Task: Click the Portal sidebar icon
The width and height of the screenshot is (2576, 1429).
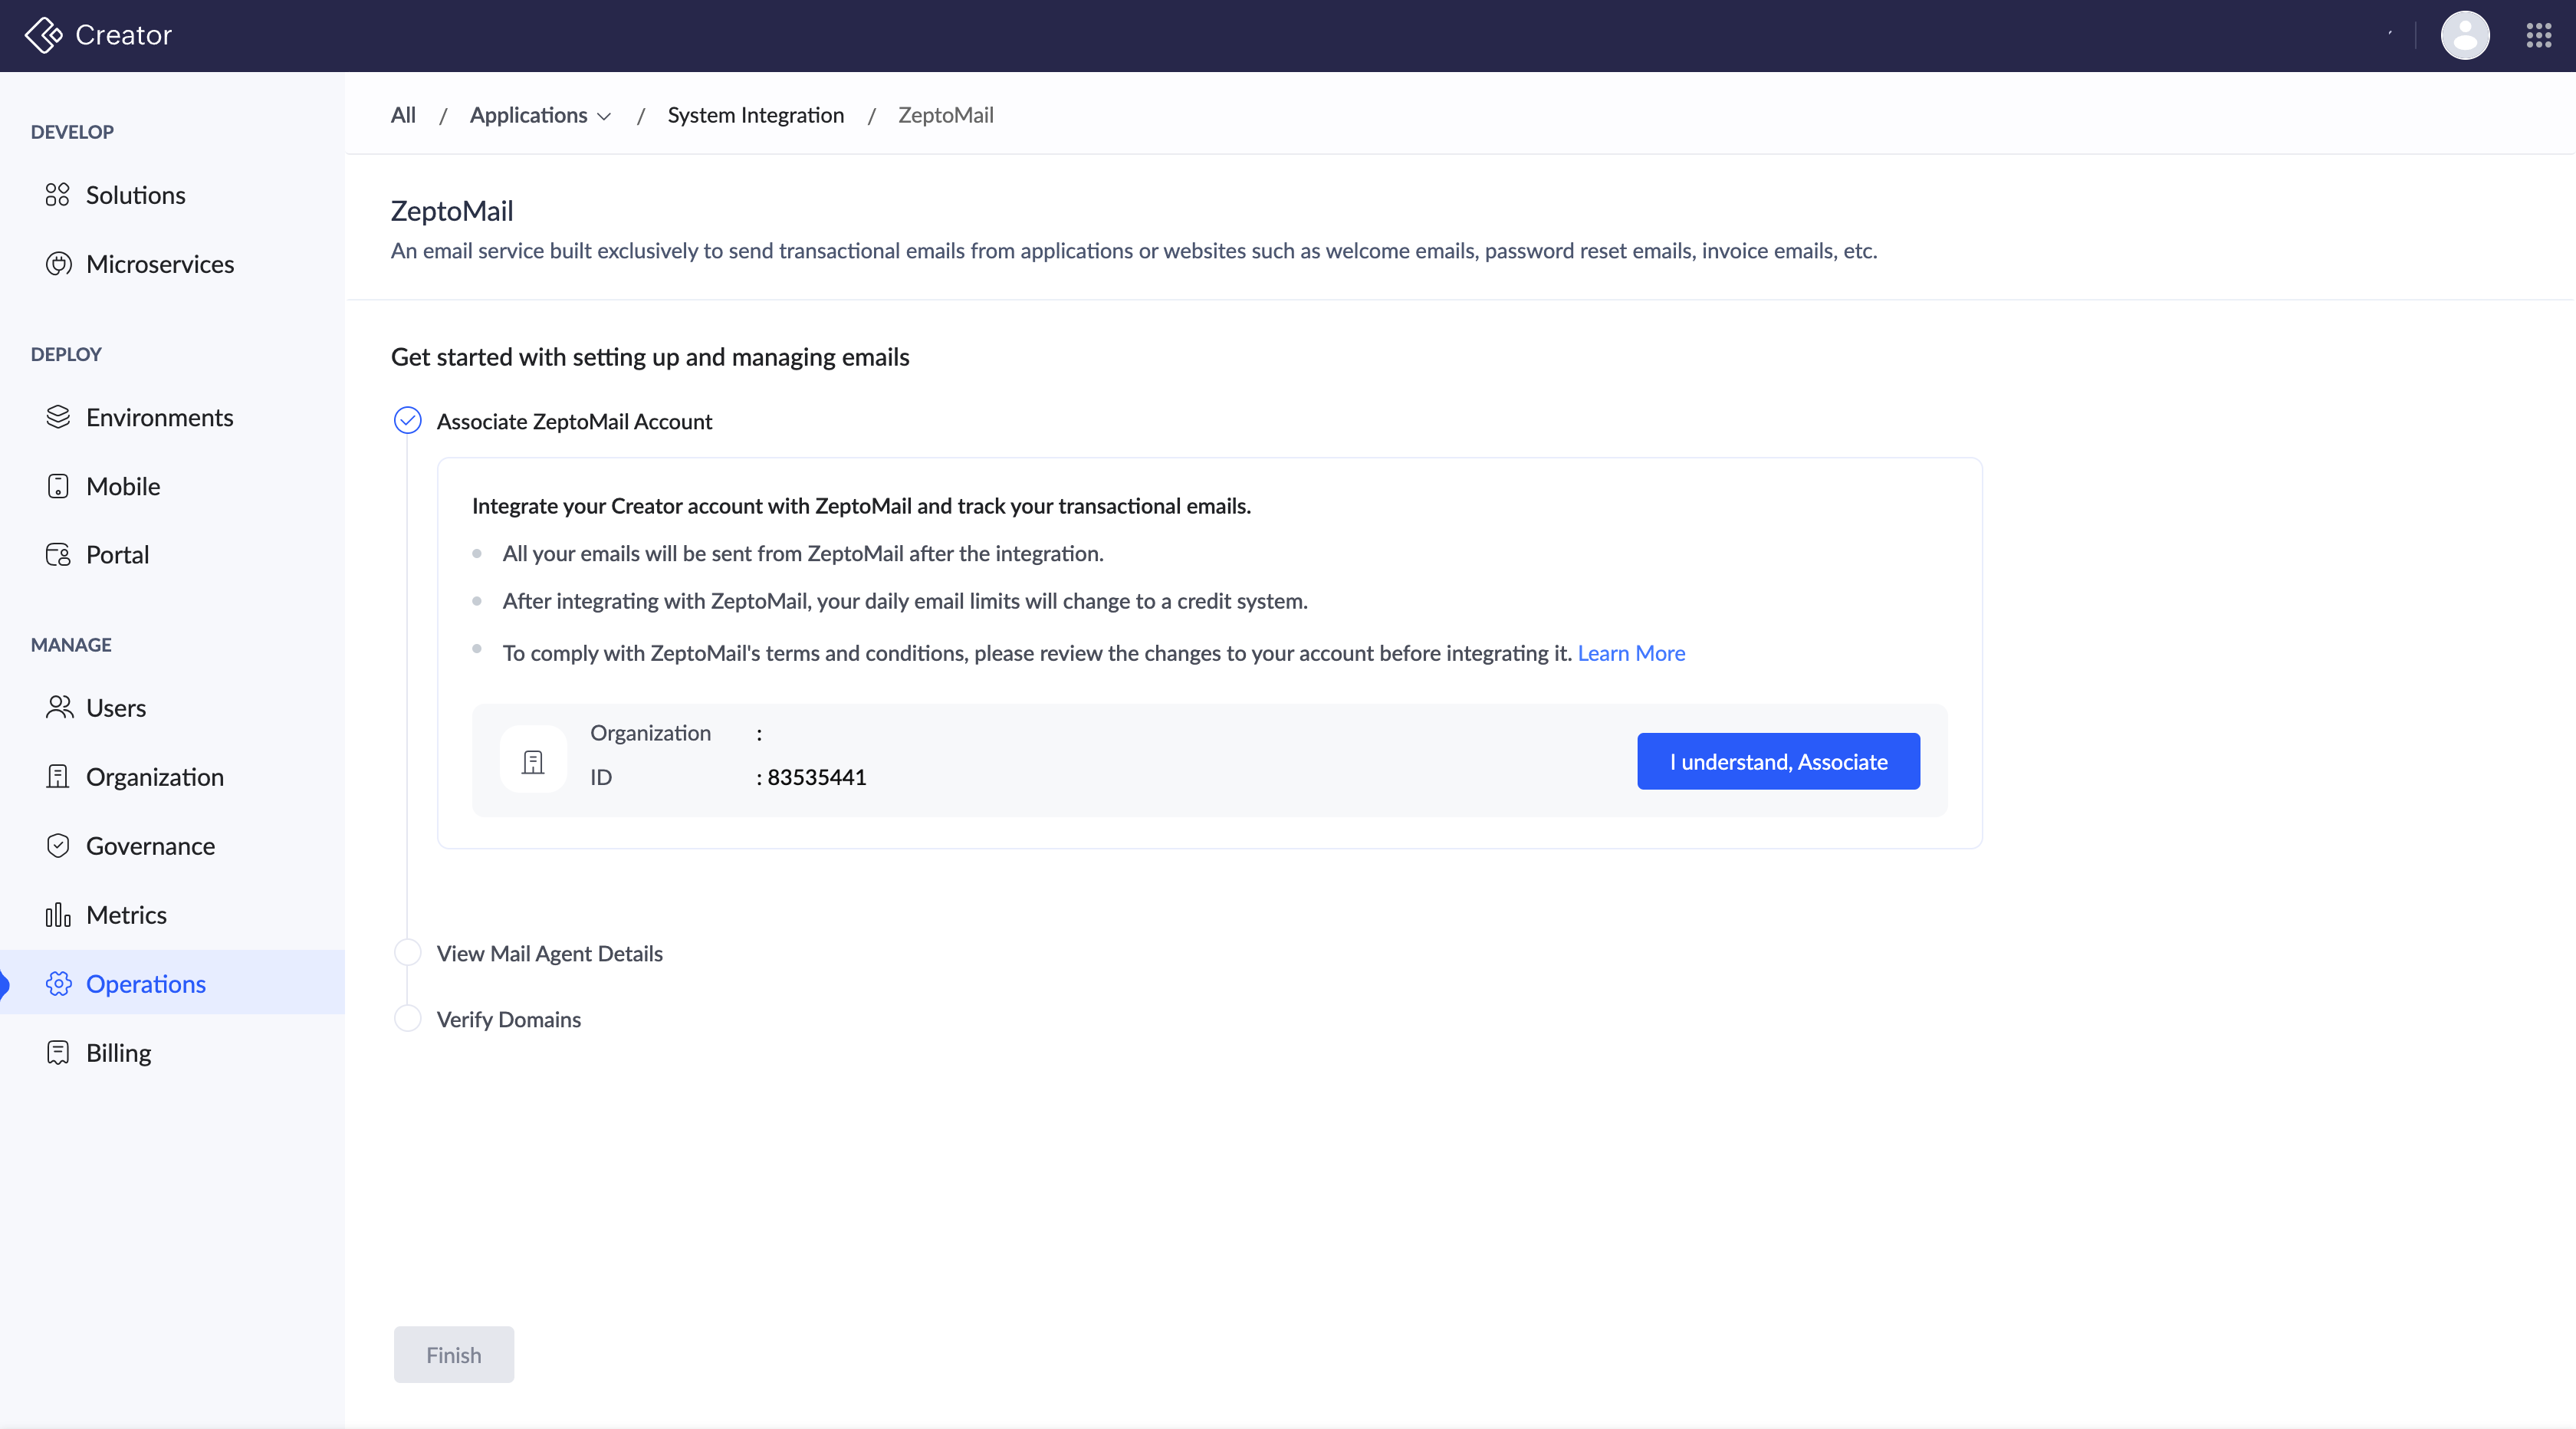Action: click(x=58, y=555)
